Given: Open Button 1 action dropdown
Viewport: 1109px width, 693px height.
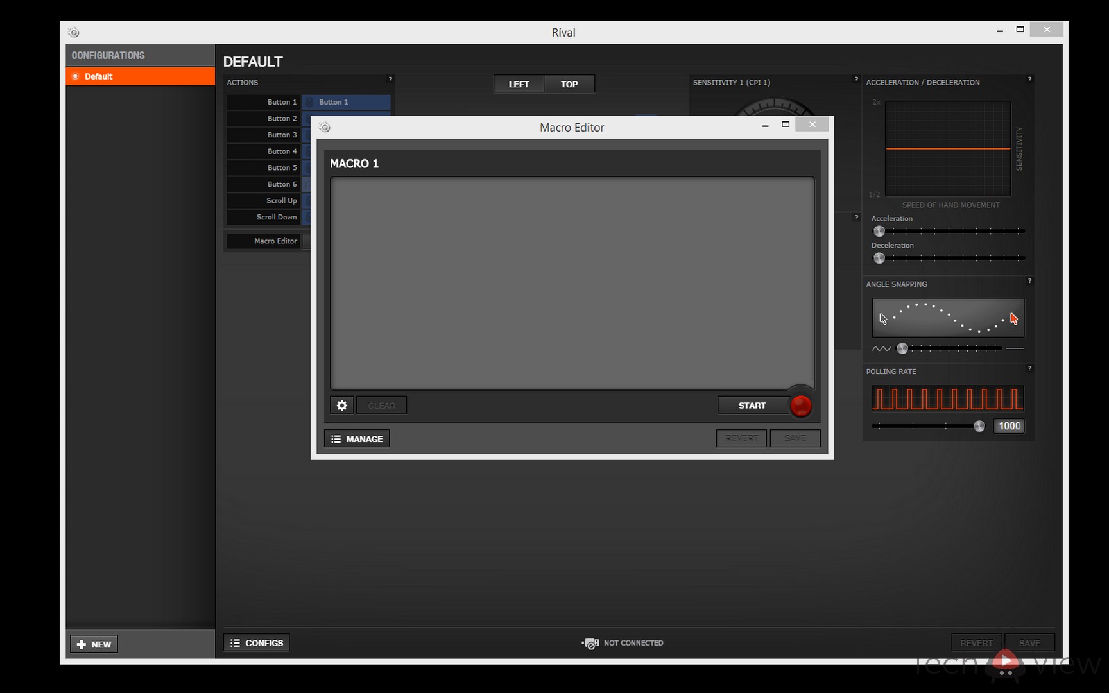Looking at the screenshot, I should coord(346,102).
